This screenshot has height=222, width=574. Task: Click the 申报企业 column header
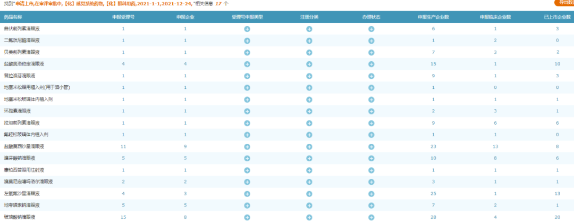(x=185, y=17)
